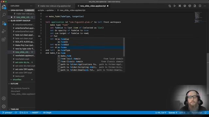This screenshot has height=117, width=209.
Task: Select fadeIn suggestion in autocomplete list
Action: pos(90,42)
